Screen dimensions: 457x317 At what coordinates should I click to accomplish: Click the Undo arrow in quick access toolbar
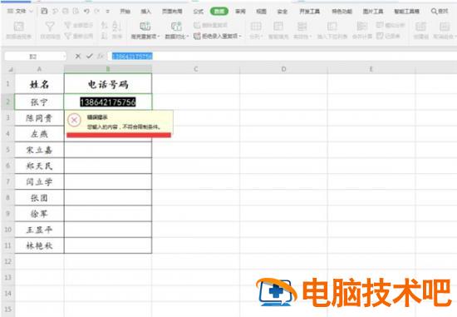pyautogui.click(x=86, y=11)
